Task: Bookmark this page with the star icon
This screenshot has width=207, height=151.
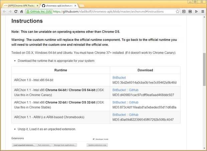Action: (177, 12)
